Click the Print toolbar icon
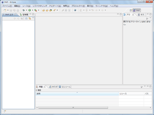 [x=18, y=10]
